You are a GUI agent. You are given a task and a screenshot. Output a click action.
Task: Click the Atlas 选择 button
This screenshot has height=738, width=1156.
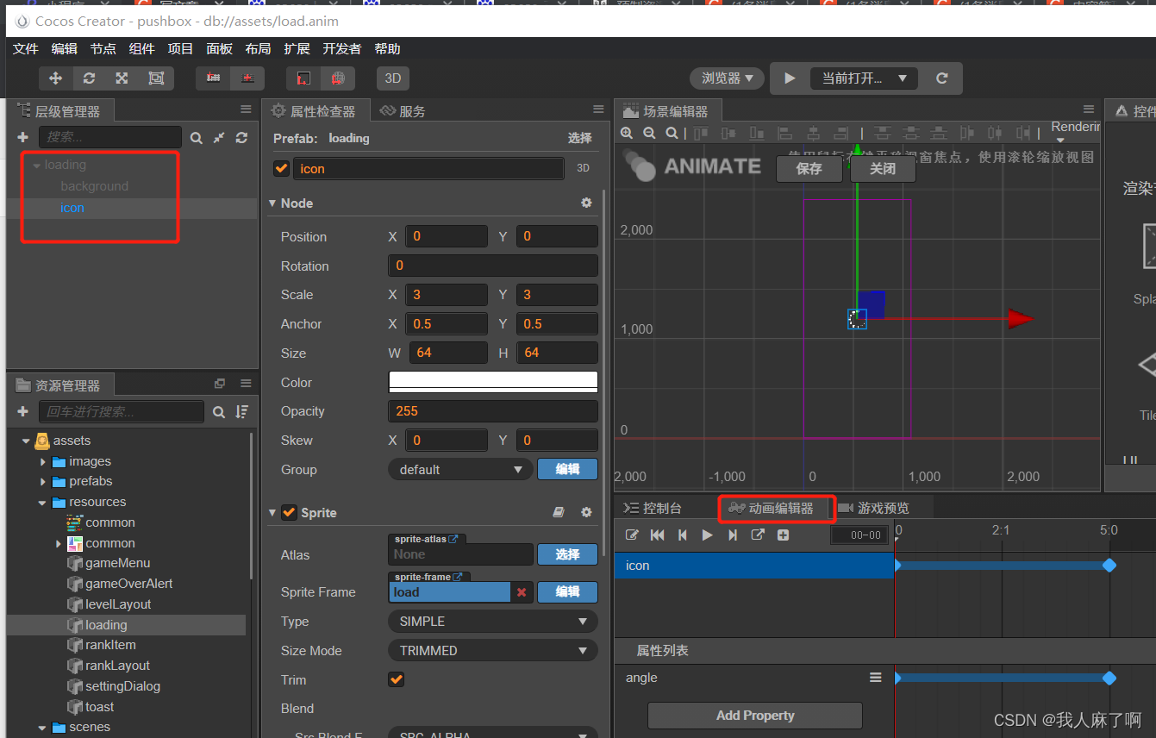point(567,554)
